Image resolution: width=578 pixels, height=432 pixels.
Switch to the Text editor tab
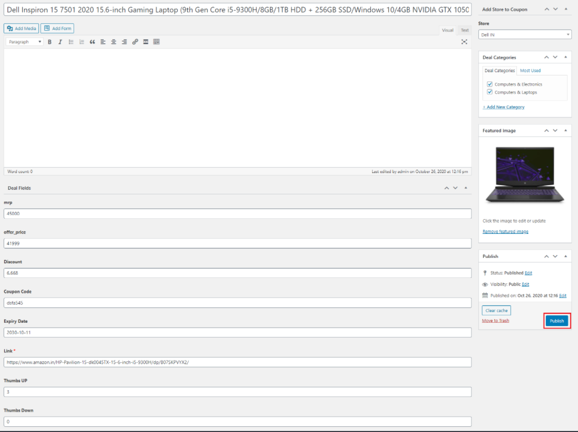point(465,30)
